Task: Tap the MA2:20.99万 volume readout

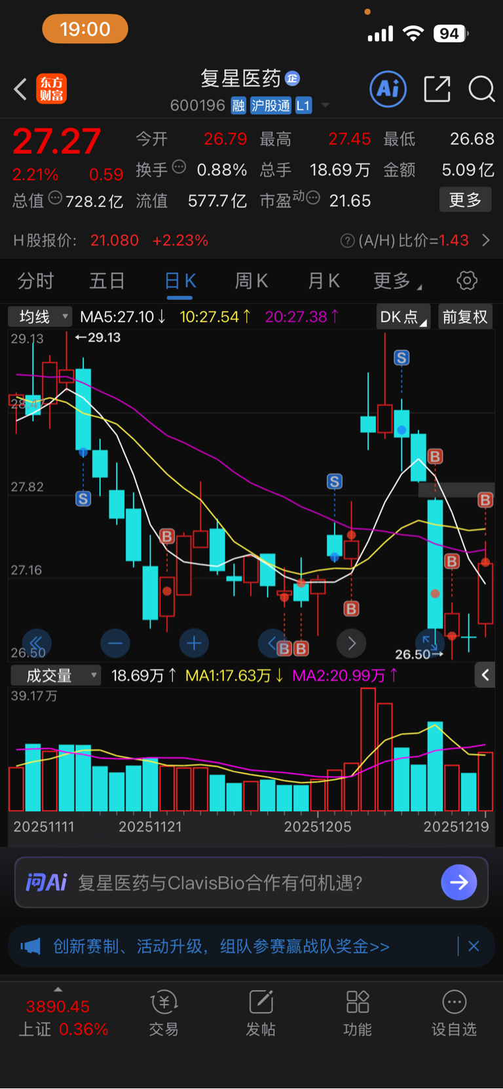Action: tap(345, 675)
